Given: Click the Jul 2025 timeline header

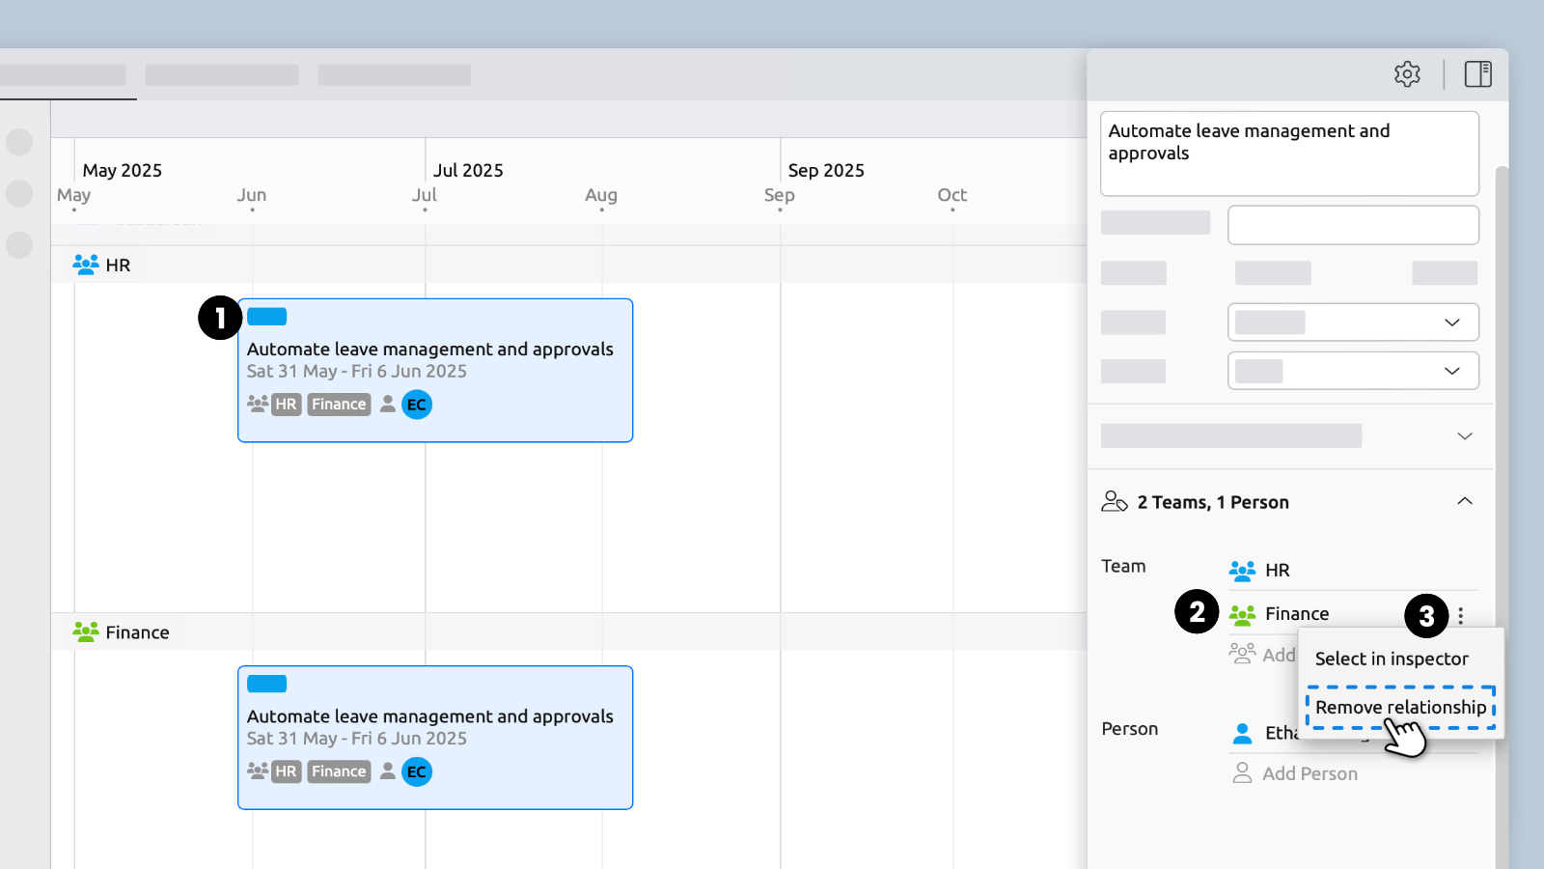Looking at the screenshot, I should pos(468,170).
